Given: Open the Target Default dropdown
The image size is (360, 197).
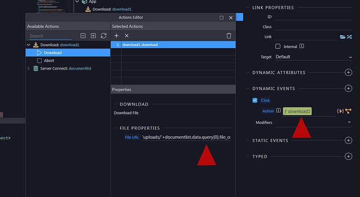Looking at the screenshot, I should 314,57.
